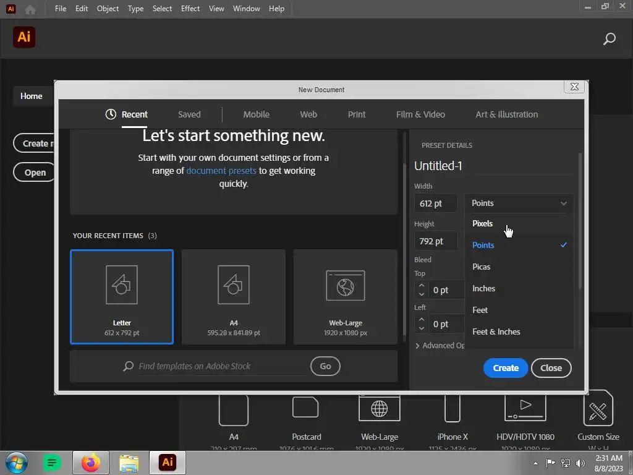This screenshot has height=475, width=633.
Task: Click Create new button on Home screen
Action: (34, 143)
